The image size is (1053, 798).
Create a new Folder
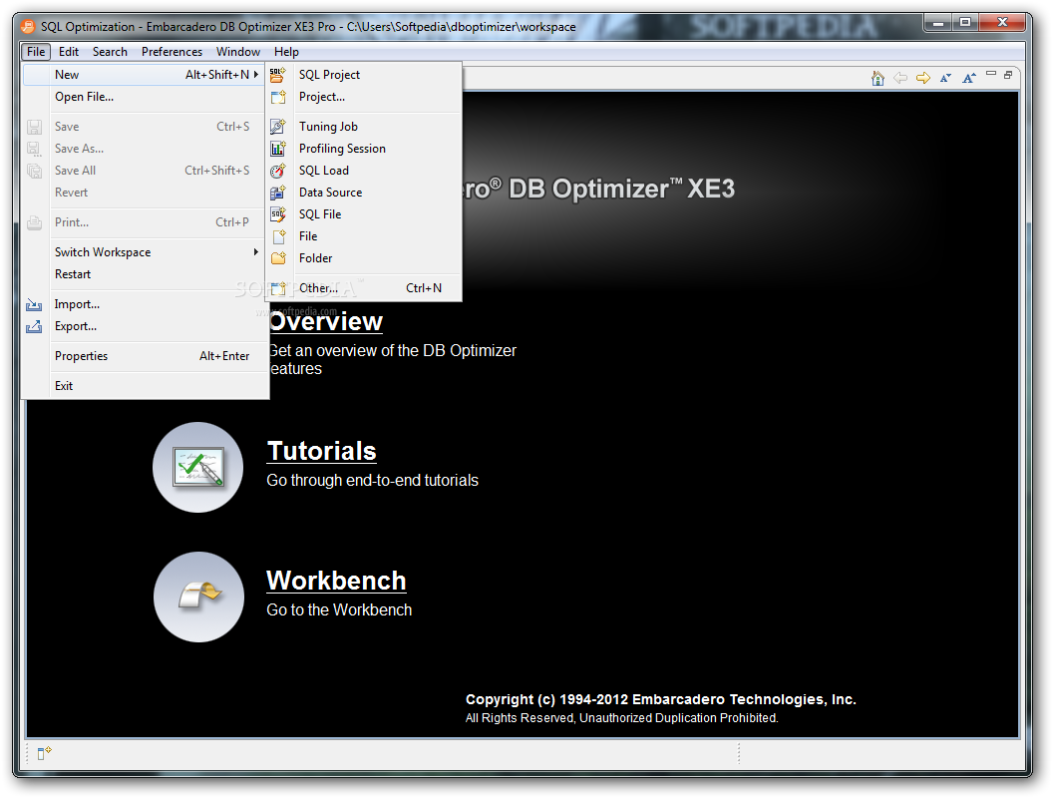click(x=365, y=258)
